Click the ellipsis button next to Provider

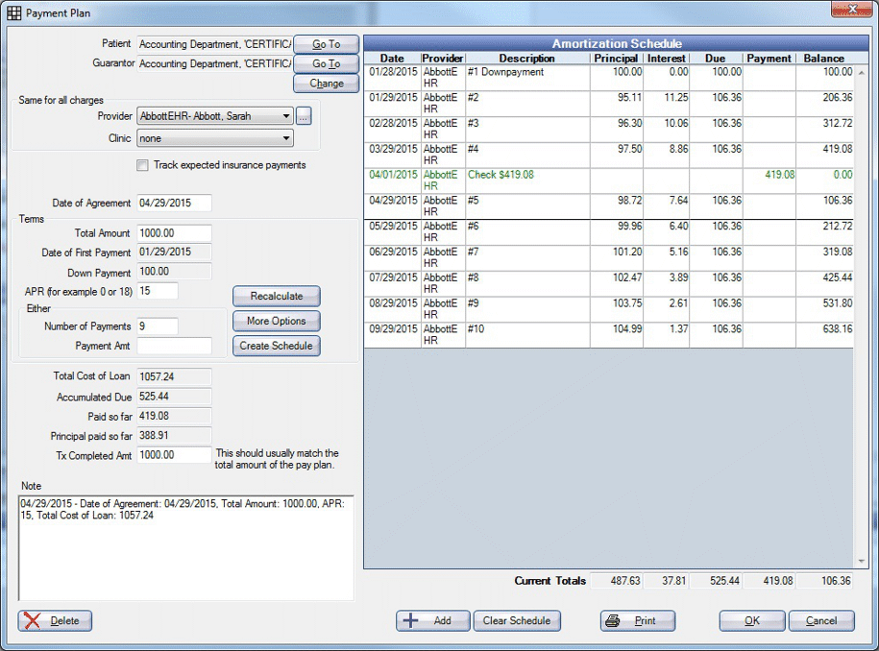pos(304,116)
